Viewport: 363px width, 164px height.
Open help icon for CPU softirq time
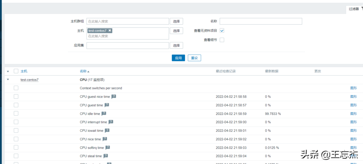108,147
